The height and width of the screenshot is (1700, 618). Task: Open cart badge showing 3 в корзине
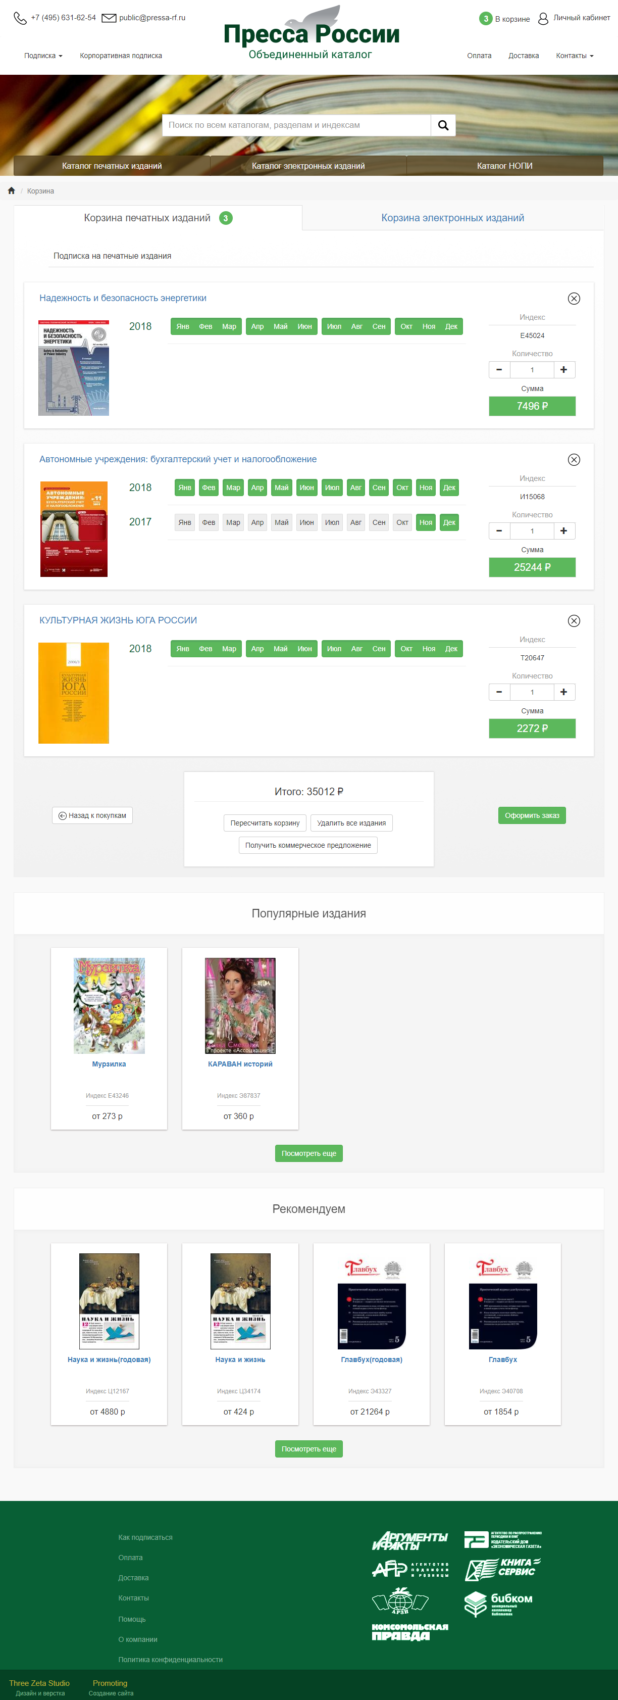click(x=486, y=19)
